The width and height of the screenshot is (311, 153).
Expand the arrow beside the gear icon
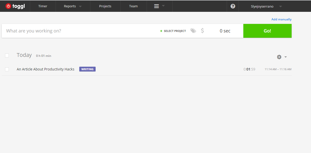286,57
